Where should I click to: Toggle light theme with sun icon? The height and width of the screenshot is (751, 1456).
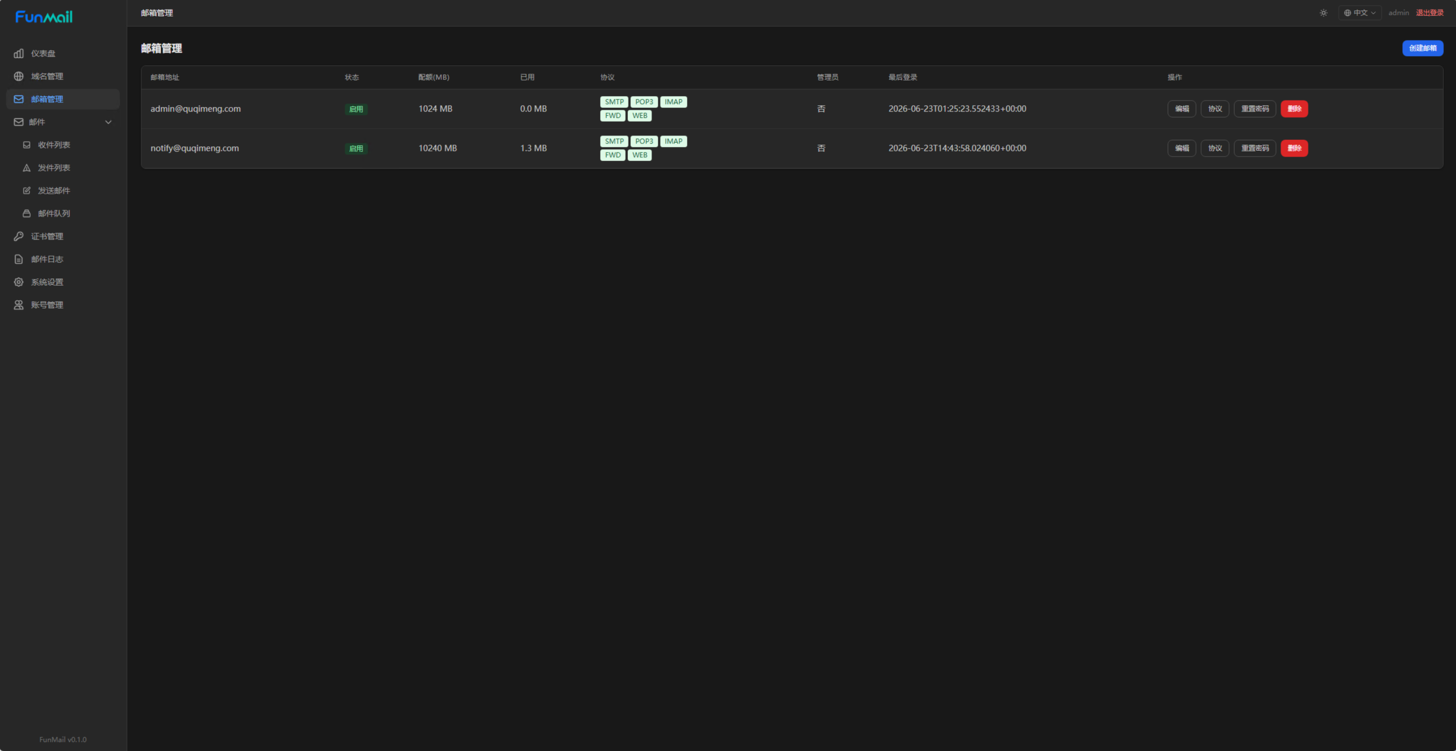(x=1324, y=13)
